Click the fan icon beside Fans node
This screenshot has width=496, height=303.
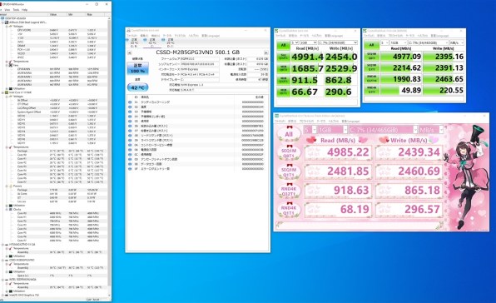[11, 65]
